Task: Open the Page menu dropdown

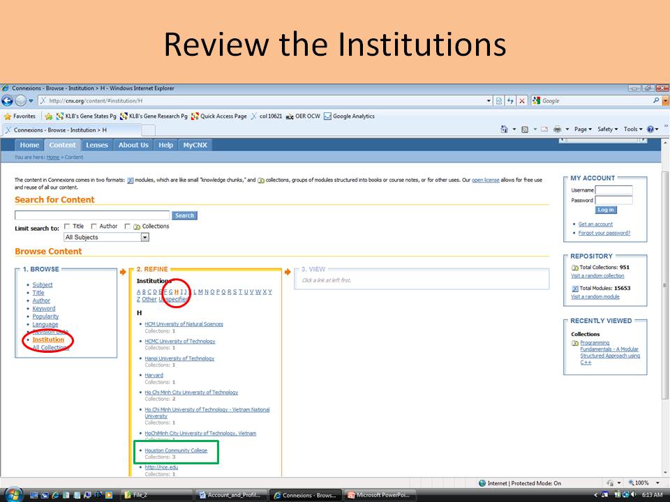Action: pyautogui.click(x=583, y=130)
